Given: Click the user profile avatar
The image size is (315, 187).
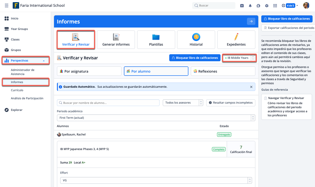Looking at the screenshot, I should click(x=306, y=5).
